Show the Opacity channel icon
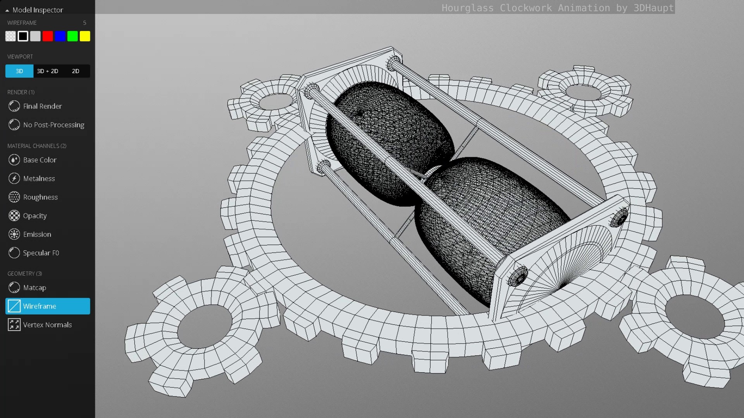Viewport: 744px width, 418px height. (x=14, y=216)
